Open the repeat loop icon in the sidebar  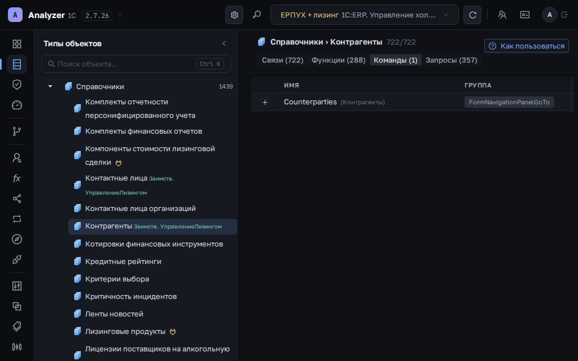(x=17, y=219)
